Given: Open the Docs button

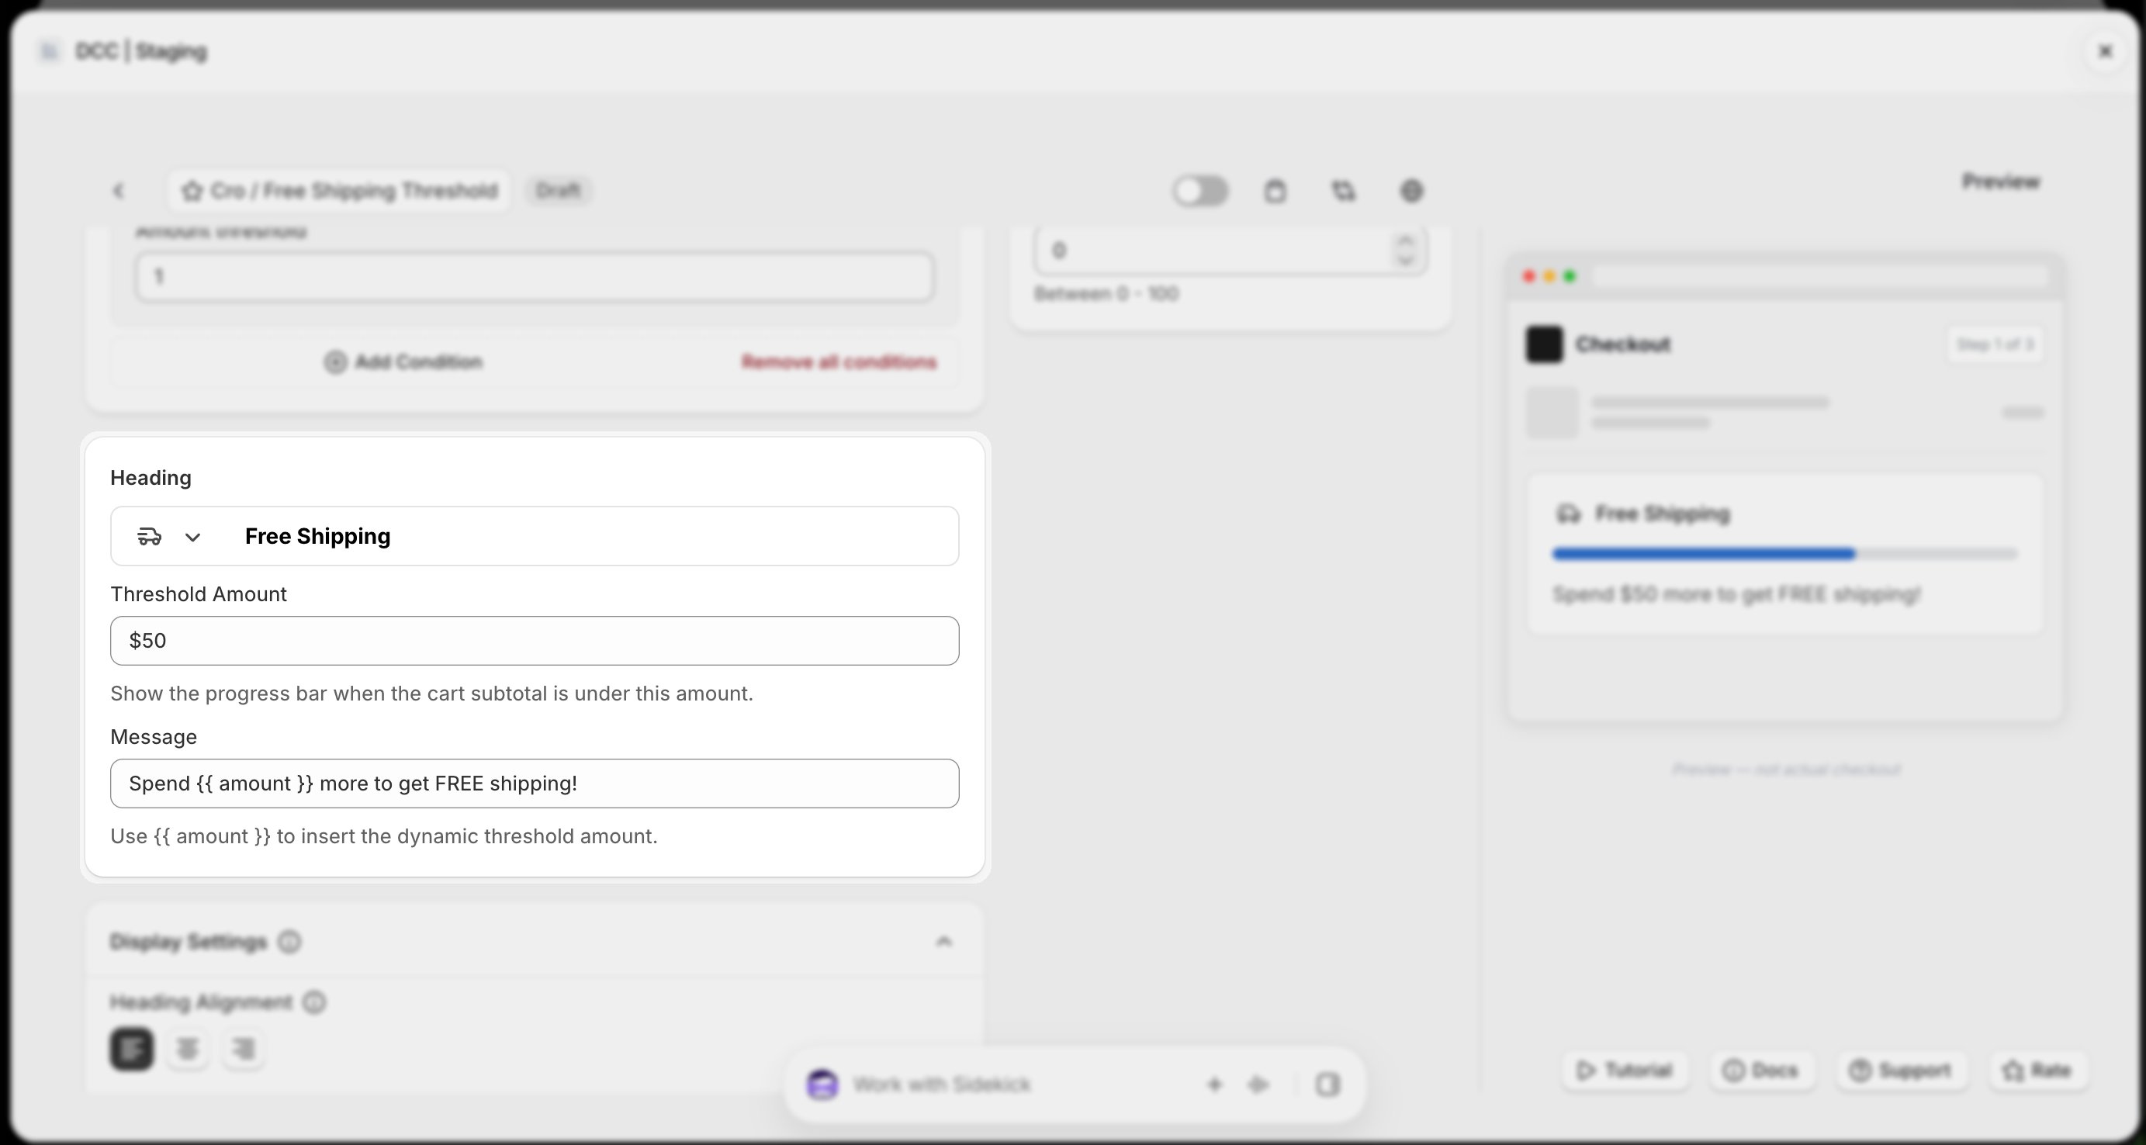Looking at the screenshot, I should (x=1761, y=1070).
